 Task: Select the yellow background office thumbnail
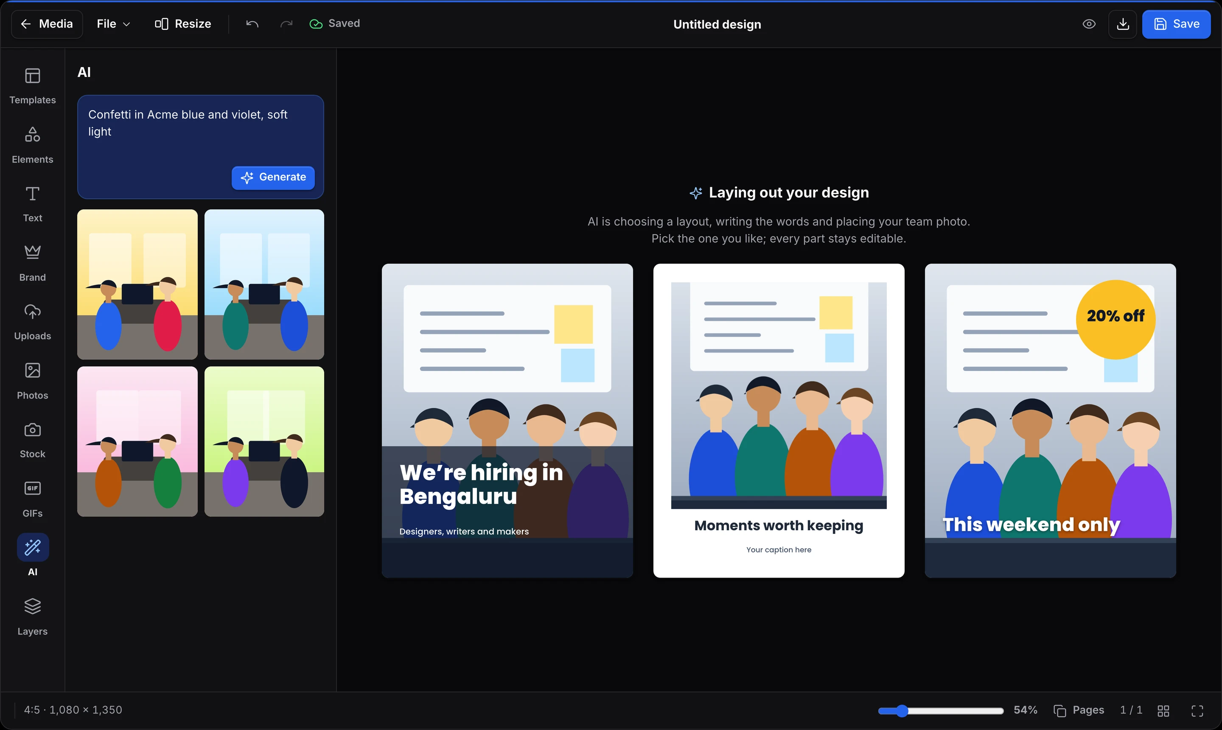(x=137, y=284)
